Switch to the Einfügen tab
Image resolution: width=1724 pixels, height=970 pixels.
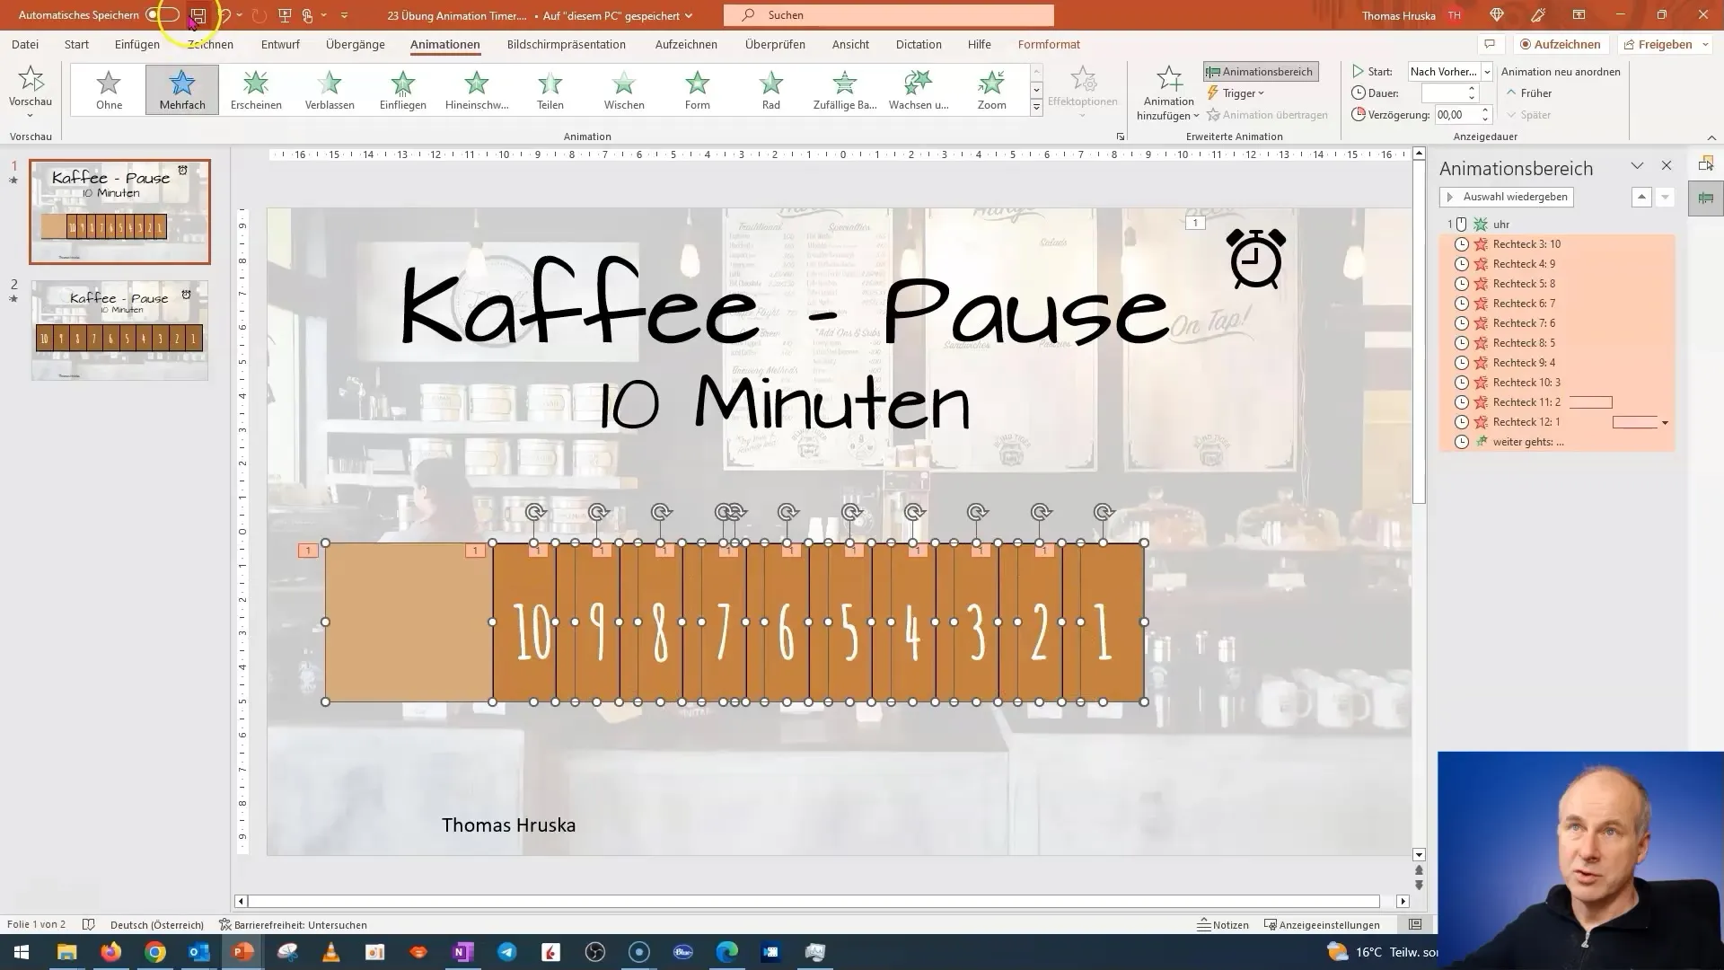point(137,44)
